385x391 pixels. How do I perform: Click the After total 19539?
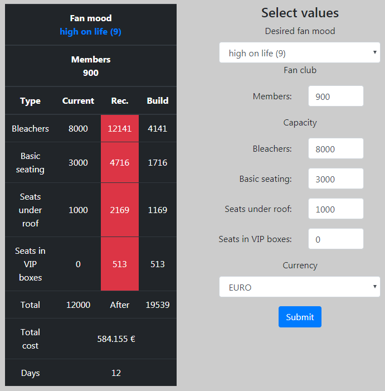coord(157,305)
